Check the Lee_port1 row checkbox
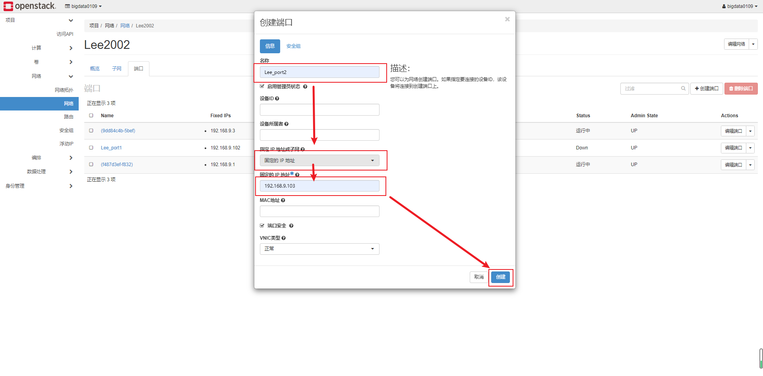The width and height of the screenshot is (763, 376). (91, 147)
